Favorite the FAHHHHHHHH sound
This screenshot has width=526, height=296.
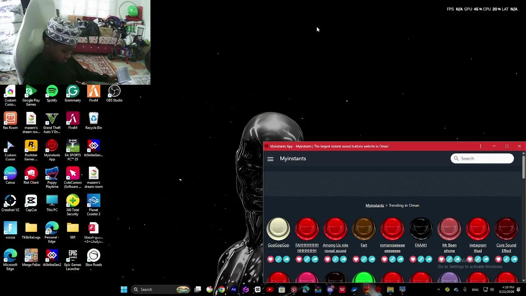[x=299, y=259]
